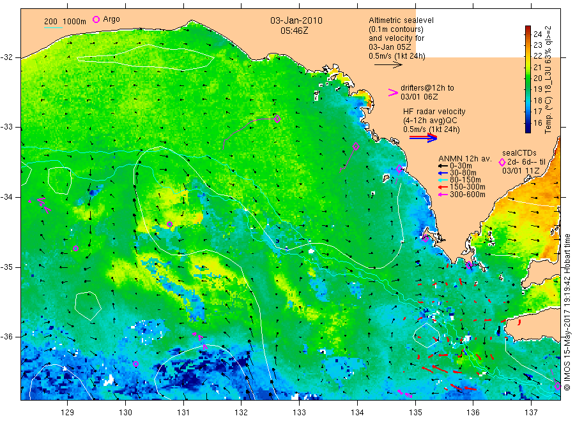This screenshot has height=421, width=575.
Task: Click the magenta diamond at the map's bottom-right corner
Action: pyautogui.click(x=558, y=386)
